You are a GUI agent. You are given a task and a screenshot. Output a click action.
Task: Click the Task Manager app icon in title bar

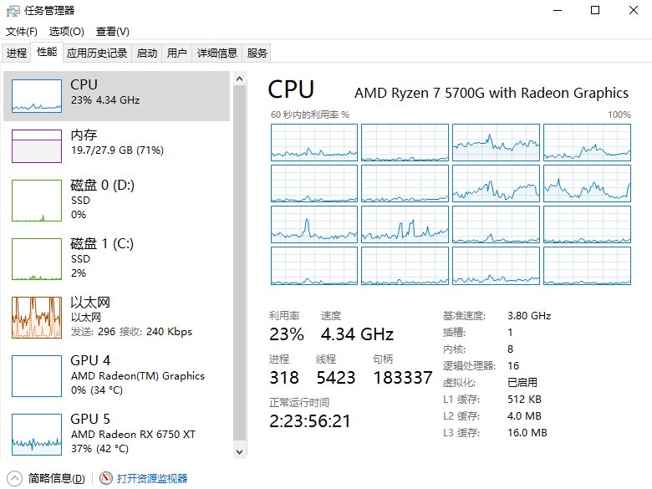click(x=12, y=11)
